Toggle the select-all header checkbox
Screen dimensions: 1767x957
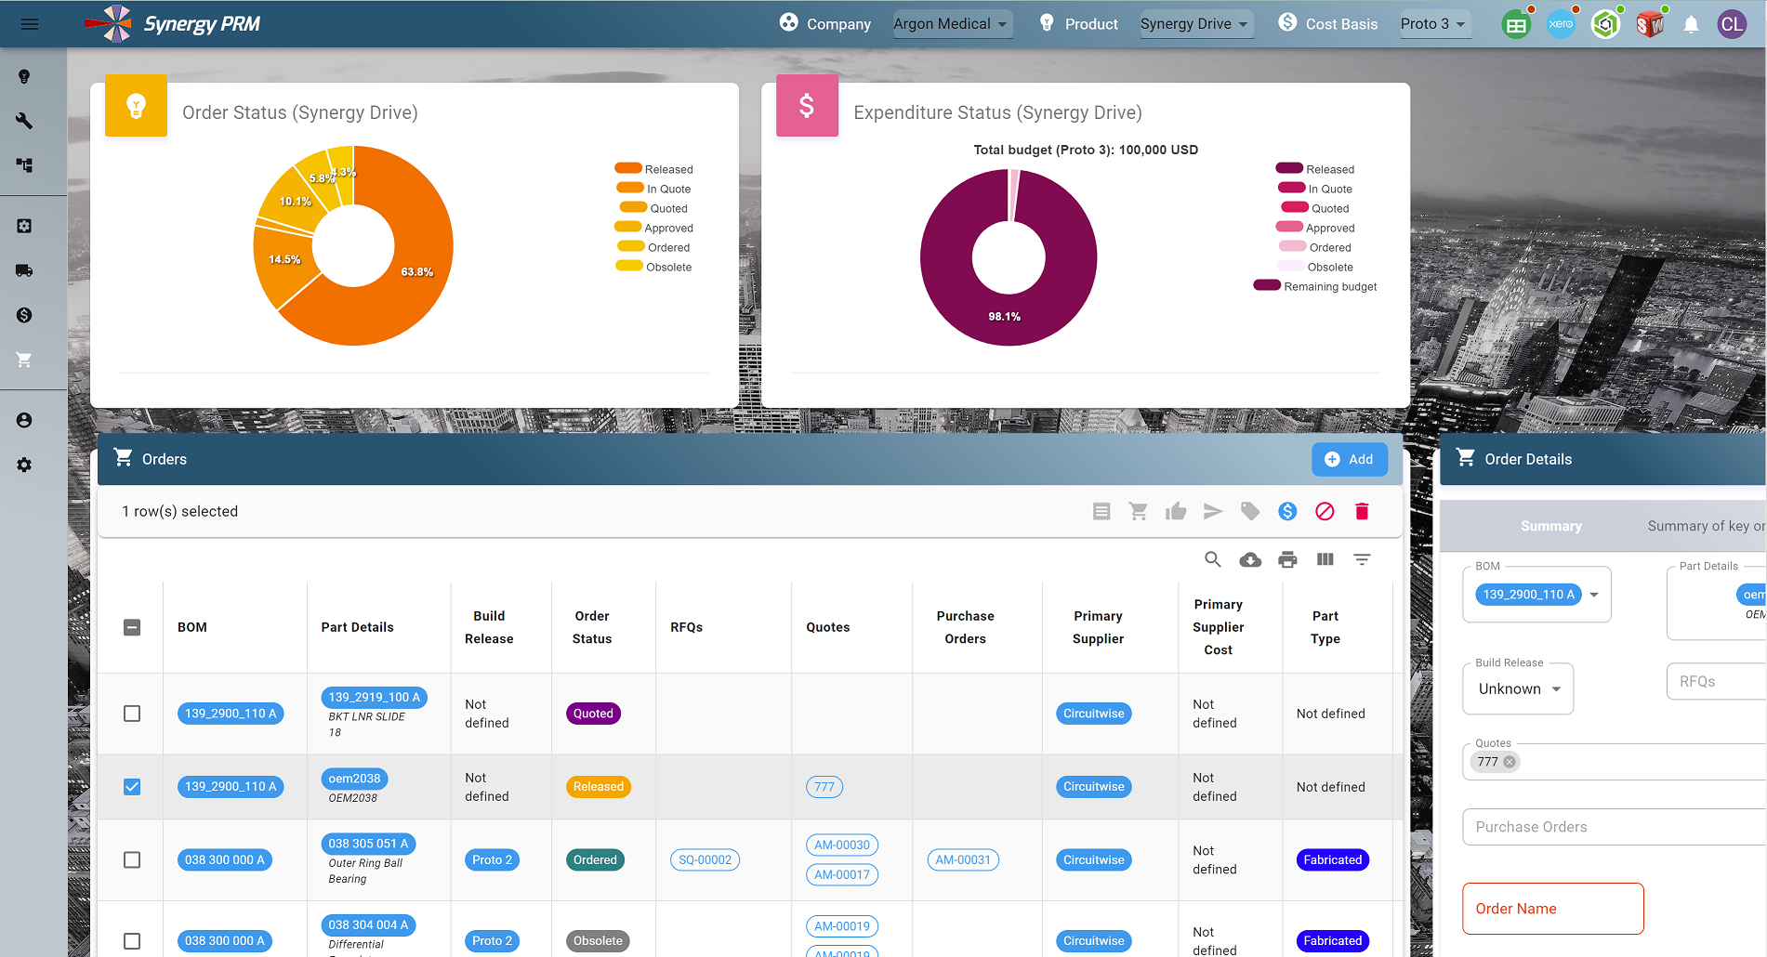point(132,627)
